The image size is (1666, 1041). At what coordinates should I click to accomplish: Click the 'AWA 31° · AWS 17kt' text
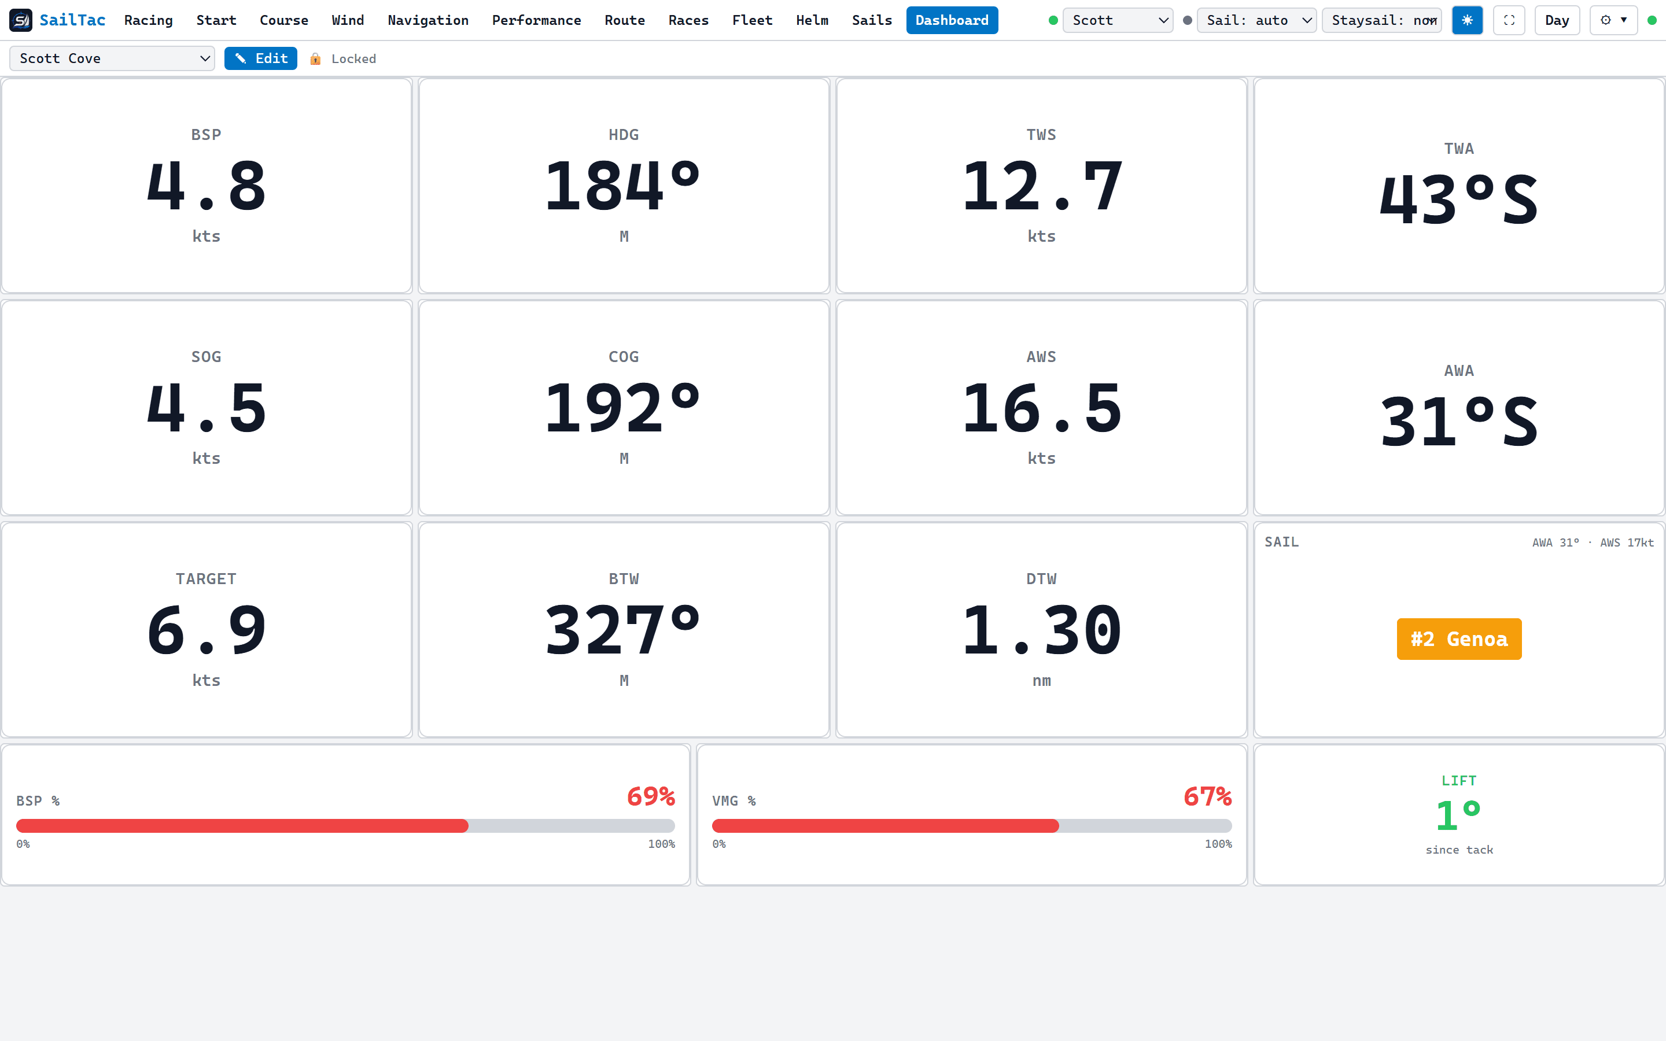click(x=1593, y=542)
